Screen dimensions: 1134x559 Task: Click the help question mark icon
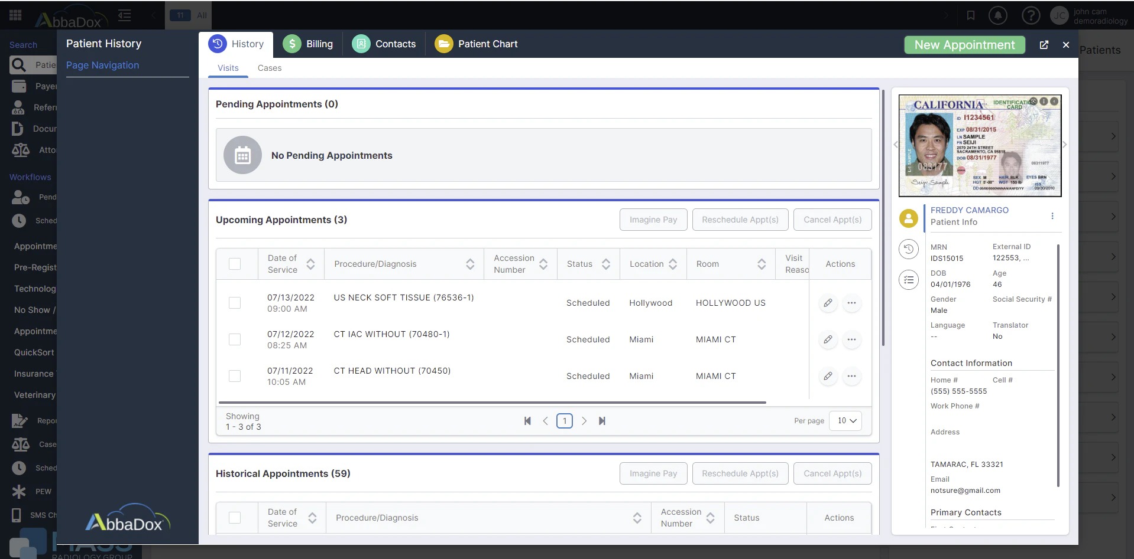[x=1031, y=15]
